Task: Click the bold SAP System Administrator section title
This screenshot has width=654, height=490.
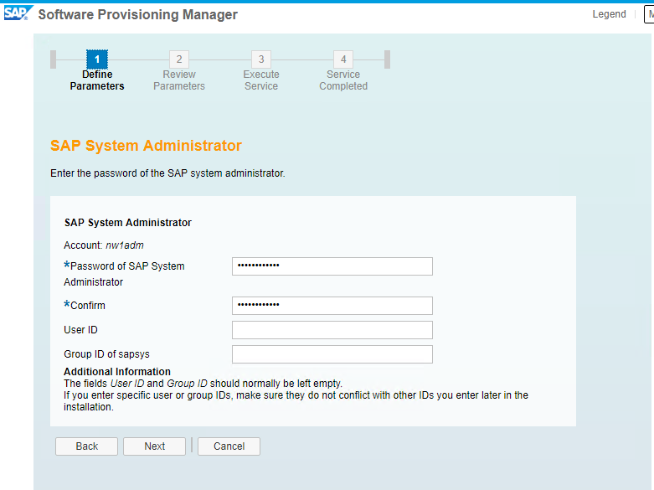Action: 127,223
